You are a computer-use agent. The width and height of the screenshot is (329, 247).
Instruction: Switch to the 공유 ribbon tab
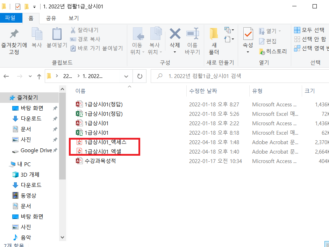pyautogui.click(x=51, y=18)
